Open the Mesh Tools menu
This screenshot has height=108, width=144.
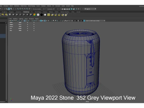24,6
